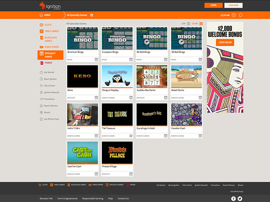Open the Facebook icon in the footer
Screen dimensions: 270x202
pos(233,199)
